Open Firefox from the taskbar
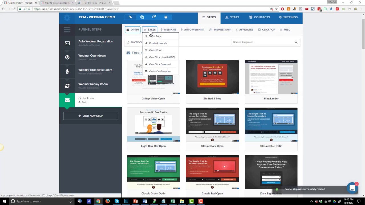365x205 pixels. coord(108,201)
